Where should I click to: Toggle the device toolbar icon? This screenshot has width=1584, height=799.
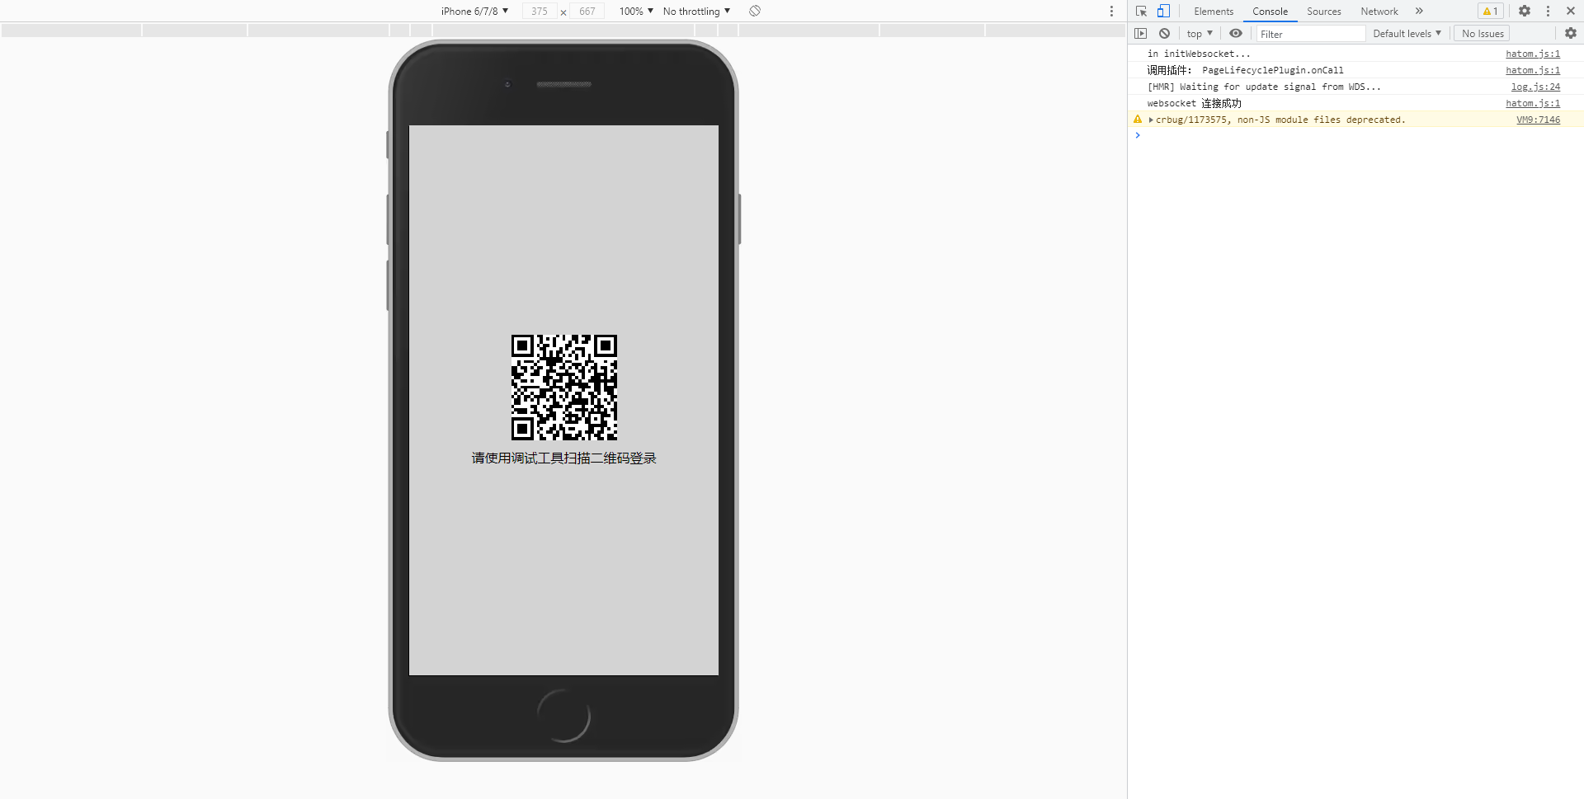coord(1163,11)
